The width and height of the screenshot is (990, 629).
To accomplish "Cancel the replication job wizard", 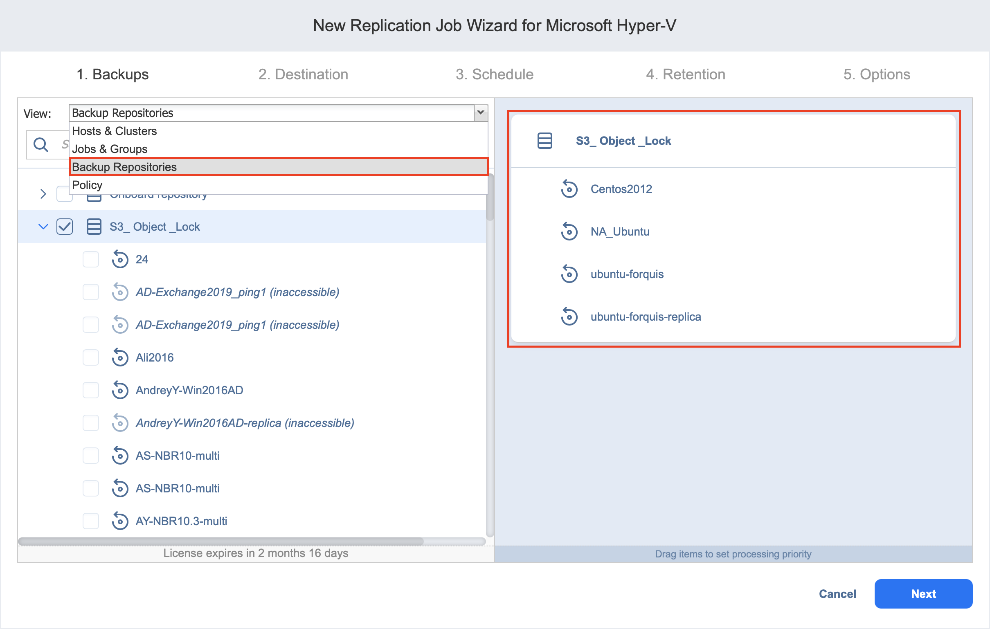I will point(837,594).
